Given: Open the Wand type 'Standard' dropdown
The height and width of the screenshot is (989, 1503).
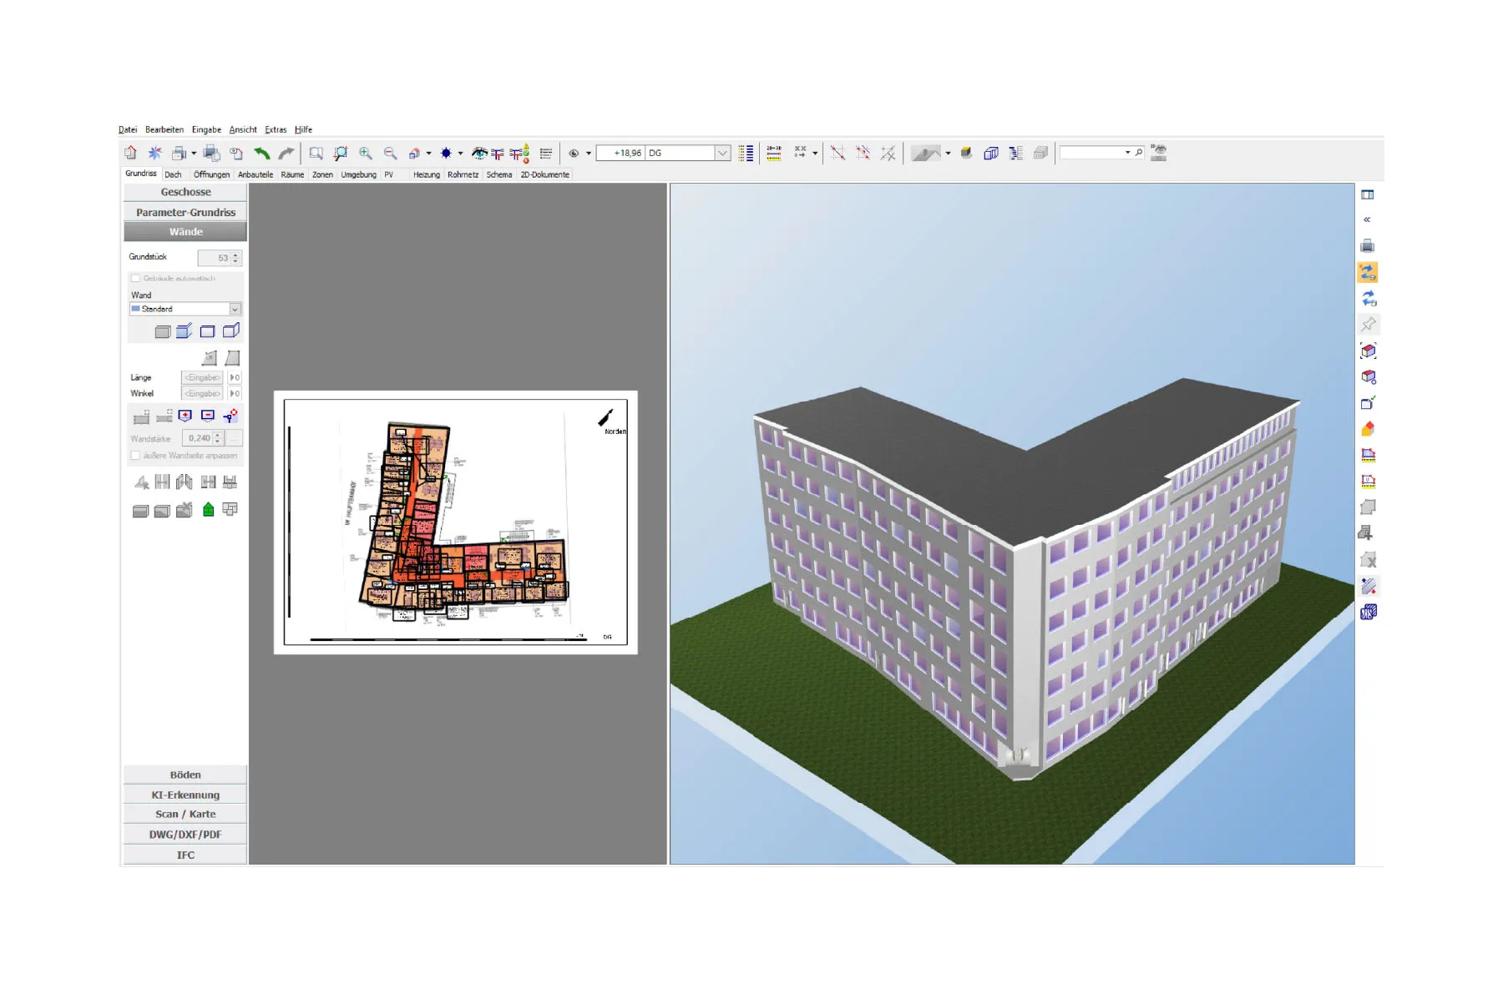Looking at the screenshot, I should click(235, 309).
